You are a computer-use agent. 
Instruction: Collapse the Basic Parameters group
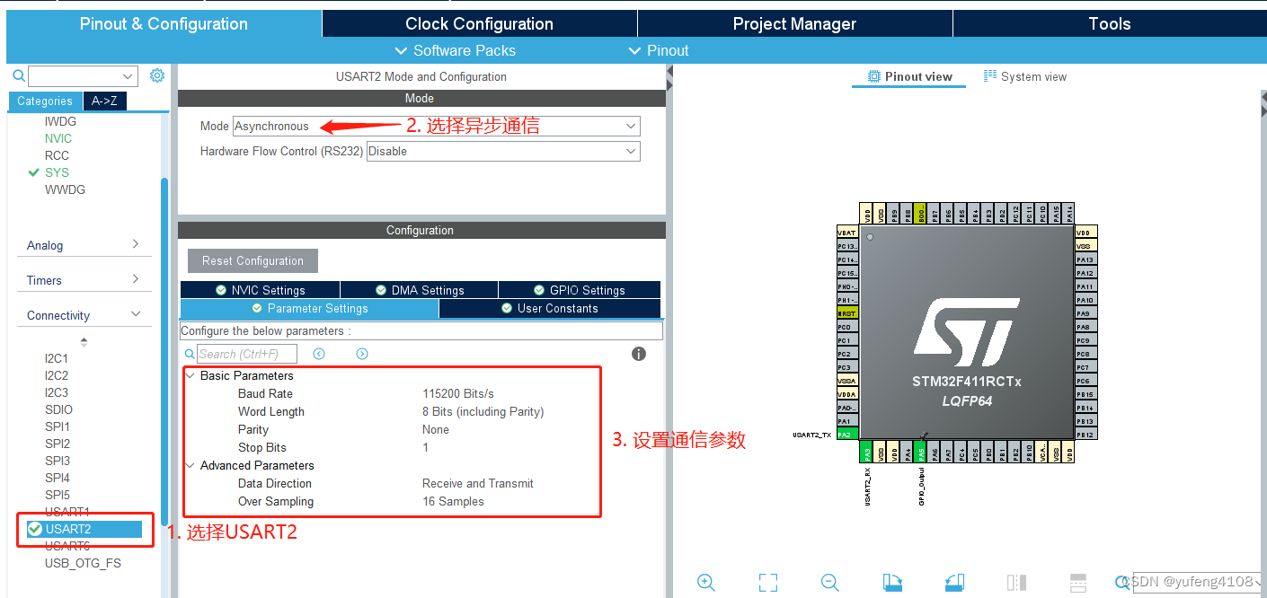pyautogui.click(x=190, y=375)
